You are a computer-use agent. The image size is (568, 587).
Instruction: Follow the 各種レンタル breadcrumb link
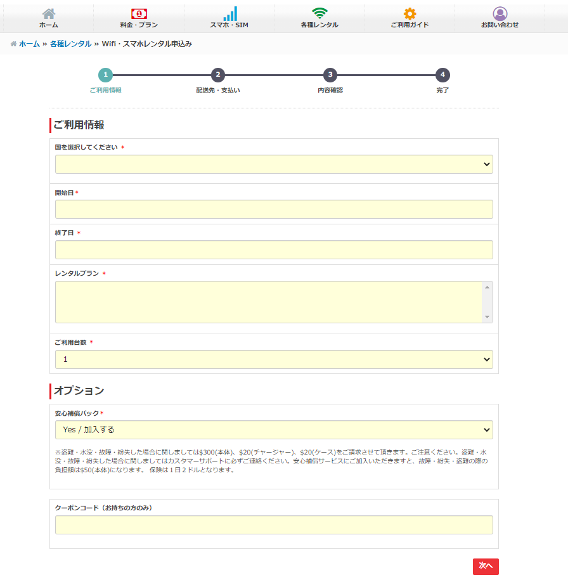(71, 44)
